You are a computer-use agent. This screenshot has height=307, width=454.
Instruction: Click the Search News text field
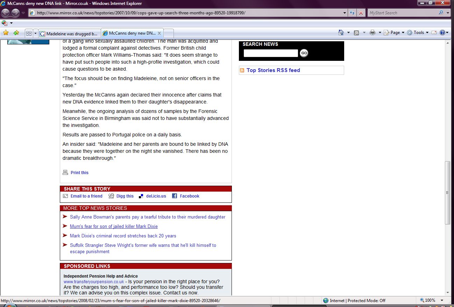coord(271,53)
